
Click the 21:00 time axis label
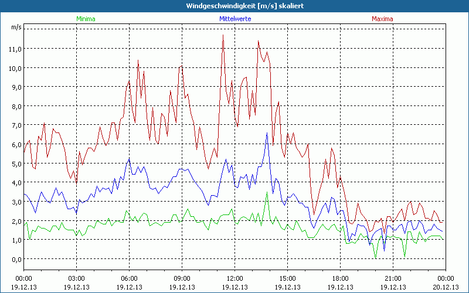pos(393,279)
